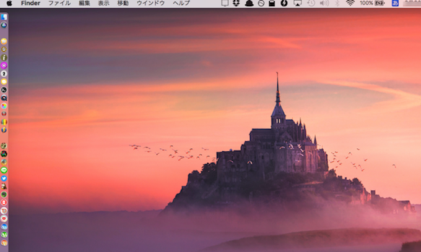Open the Apple menu

tap(9, 4)
